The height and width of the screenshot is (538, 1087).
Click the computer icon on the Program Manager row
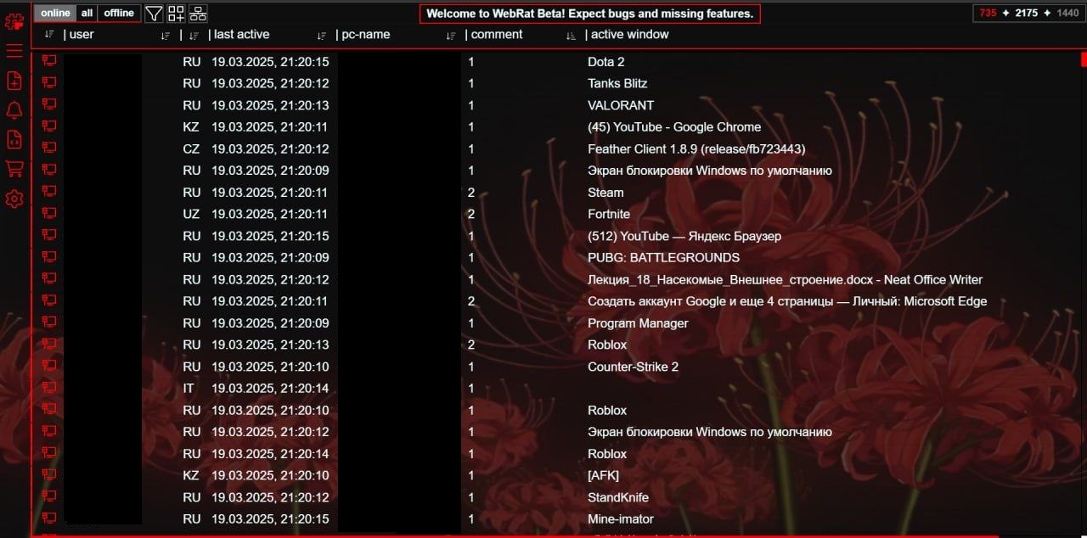point(49,322)
